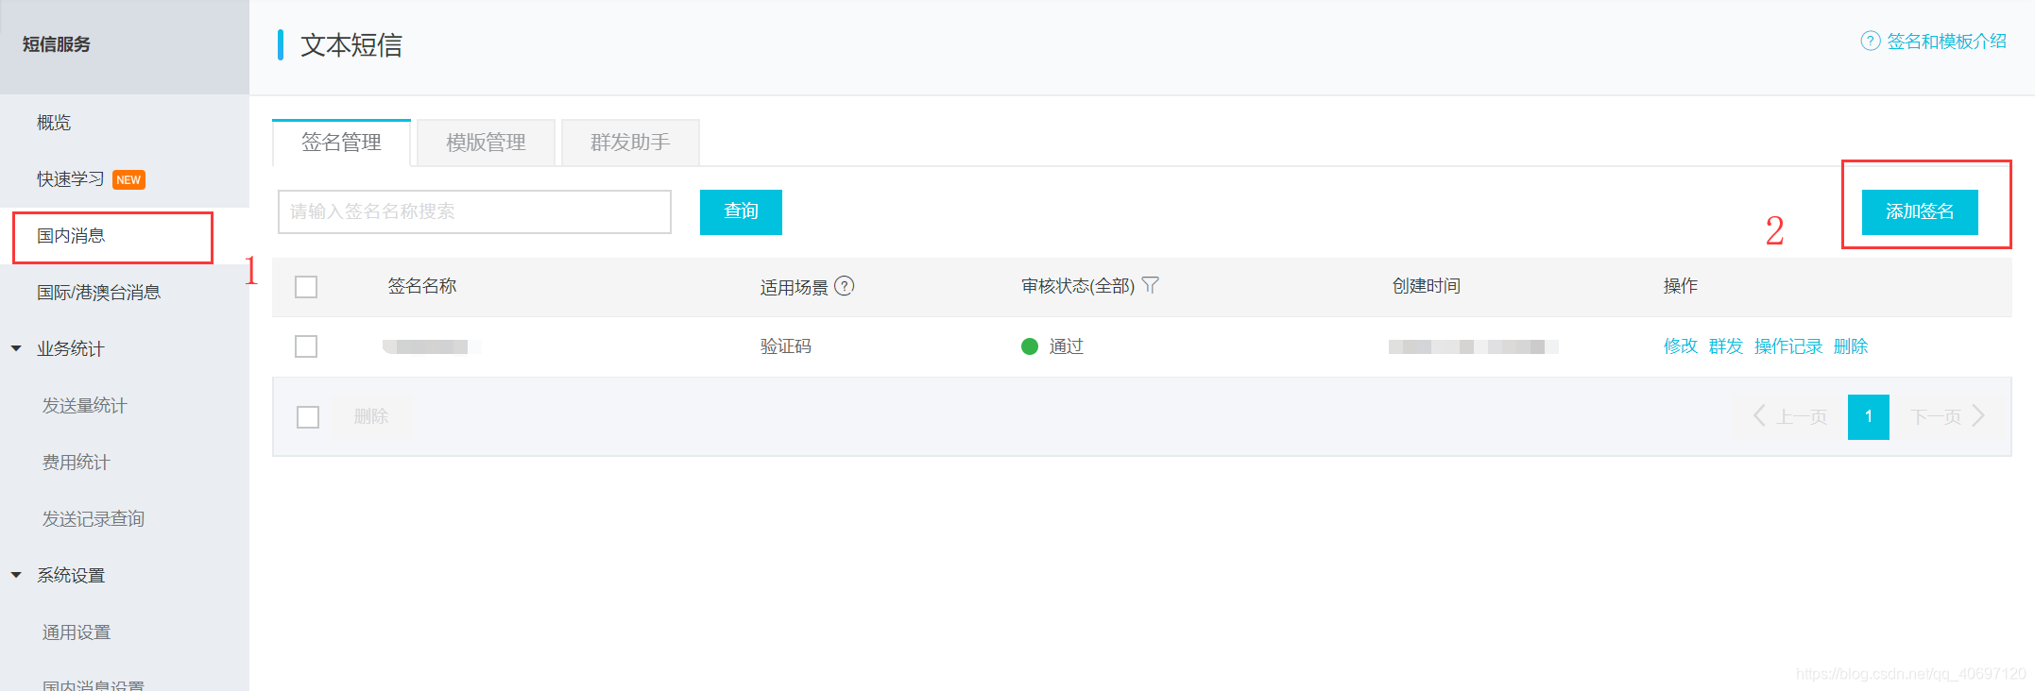Click the 文本短信 page title
This screenshot has width=2035, height=691.
point(351,45)
